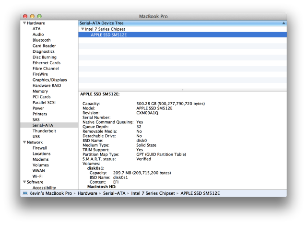Select Intel 7 Series Chipset row in device tree
The width and height of the screenshot is (307, 225).
182,29
